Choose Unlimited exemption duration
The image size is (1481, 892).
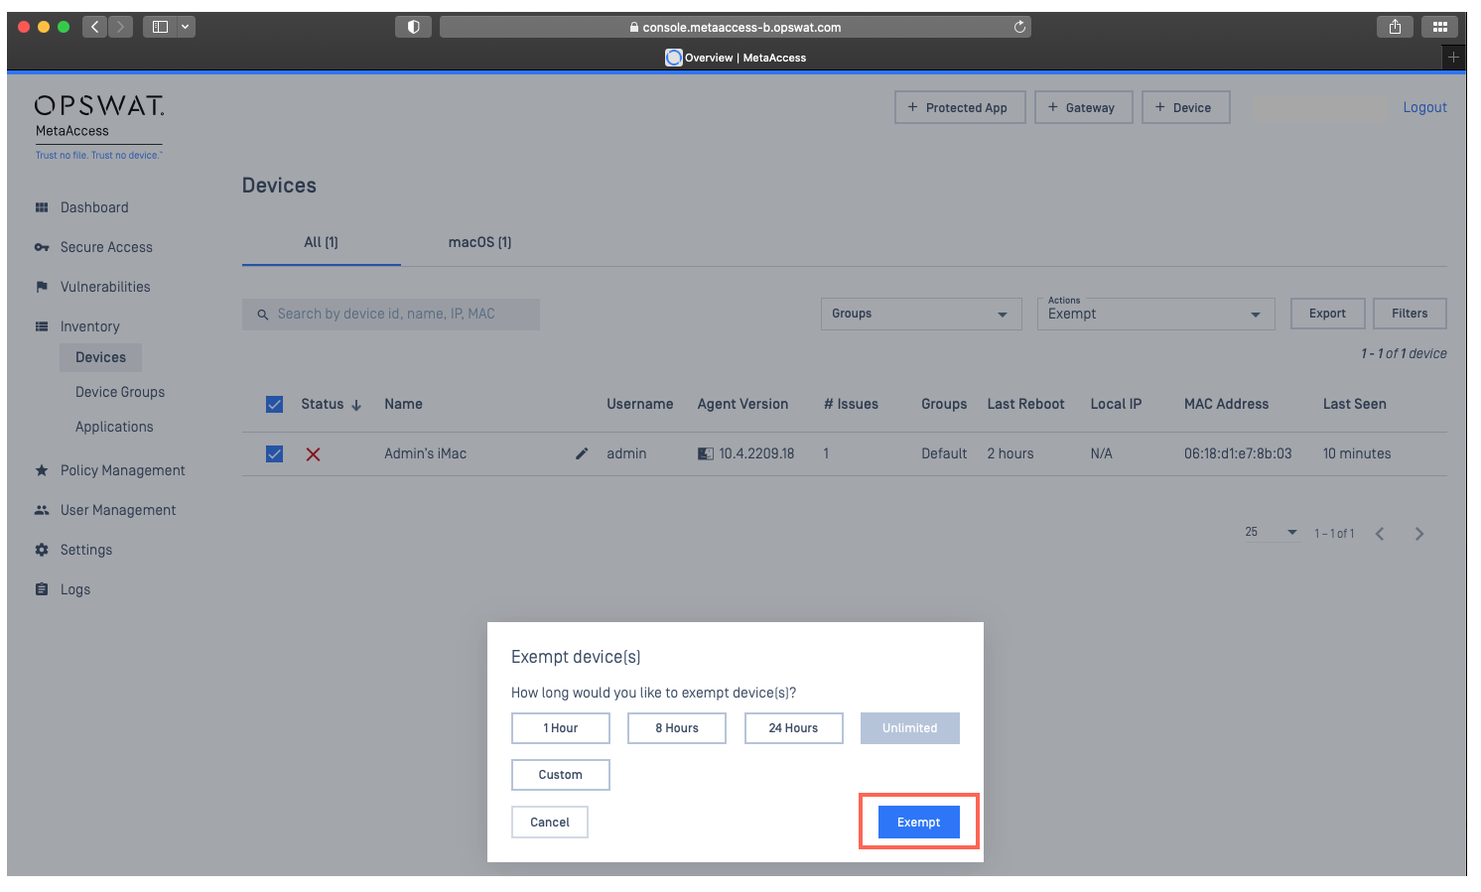click(910, 728)
